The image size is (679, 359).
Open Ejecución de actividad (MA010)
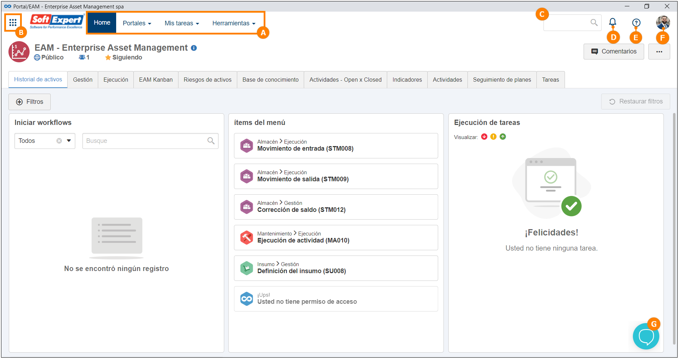click(336, 238)
